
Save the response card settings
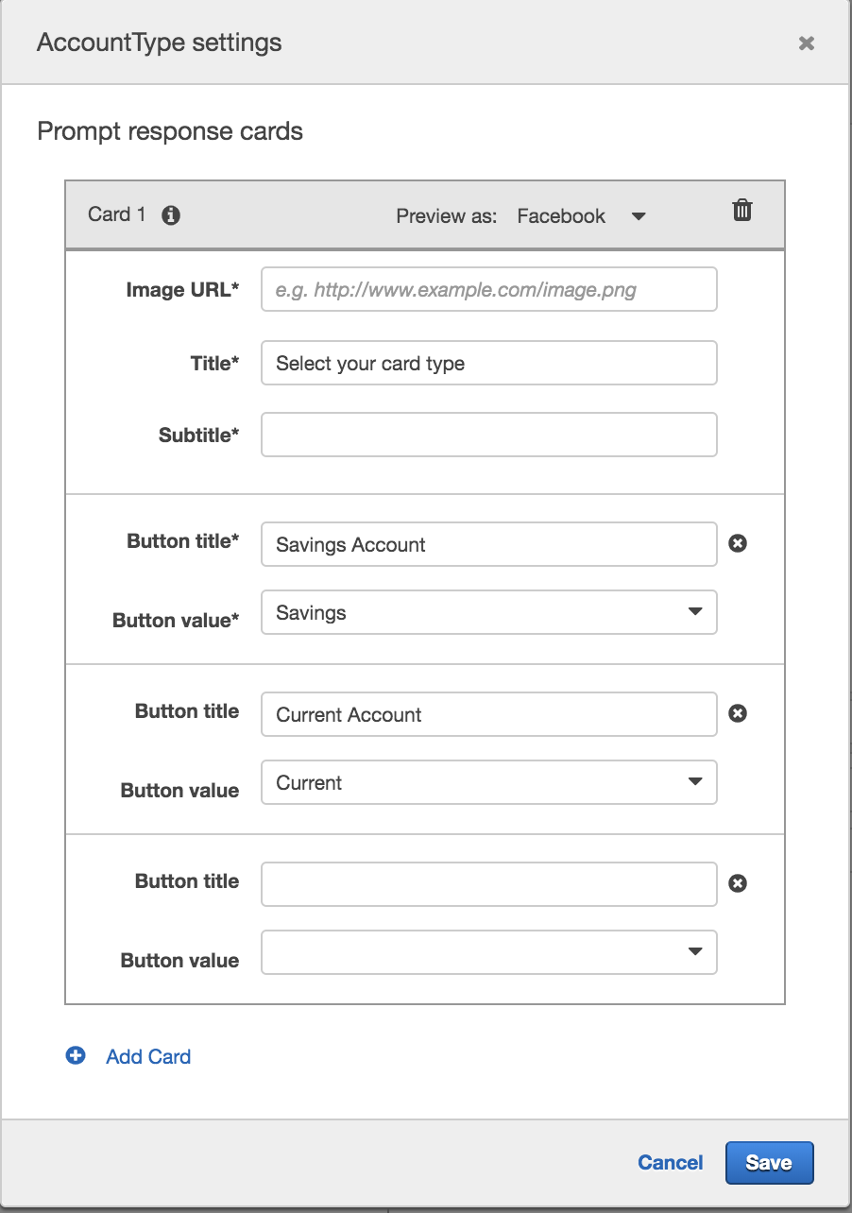click(x=769, y=1163)
